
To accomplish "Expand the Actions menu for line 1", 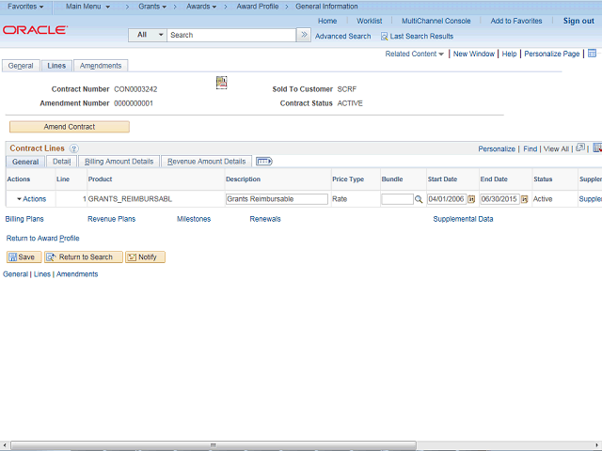I will pos(31,199).
